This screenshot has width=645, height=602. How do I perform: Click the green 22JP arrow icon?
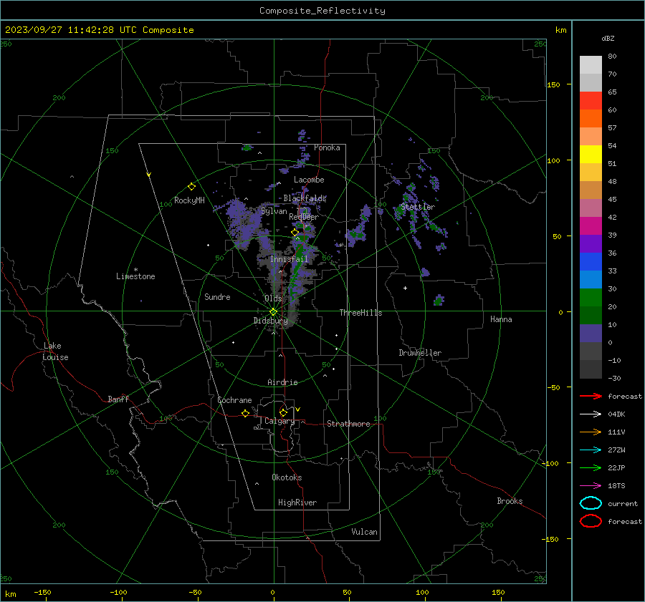pos(591,467)
